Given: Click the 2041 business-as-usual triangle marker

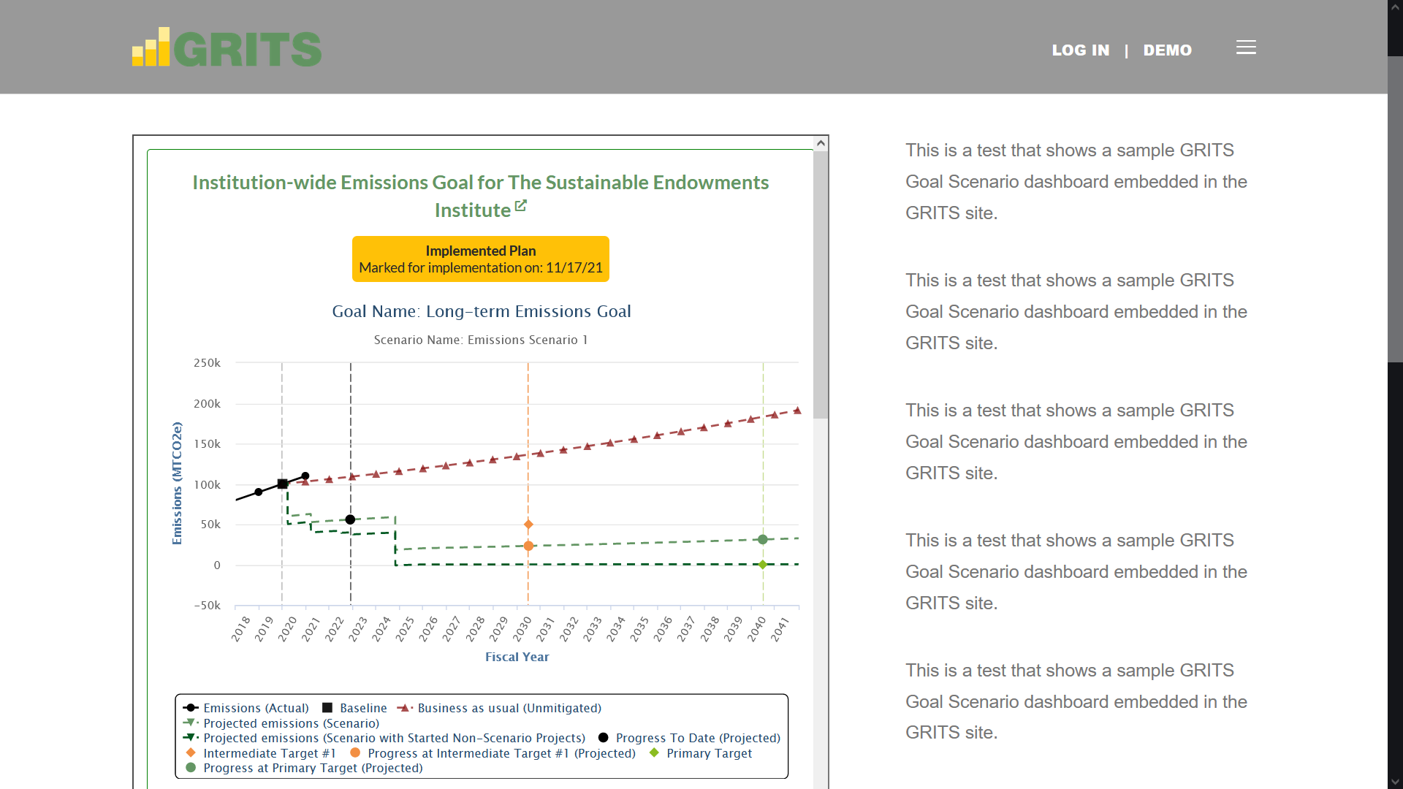Looking at the screenshot, I should coord(797,411).
